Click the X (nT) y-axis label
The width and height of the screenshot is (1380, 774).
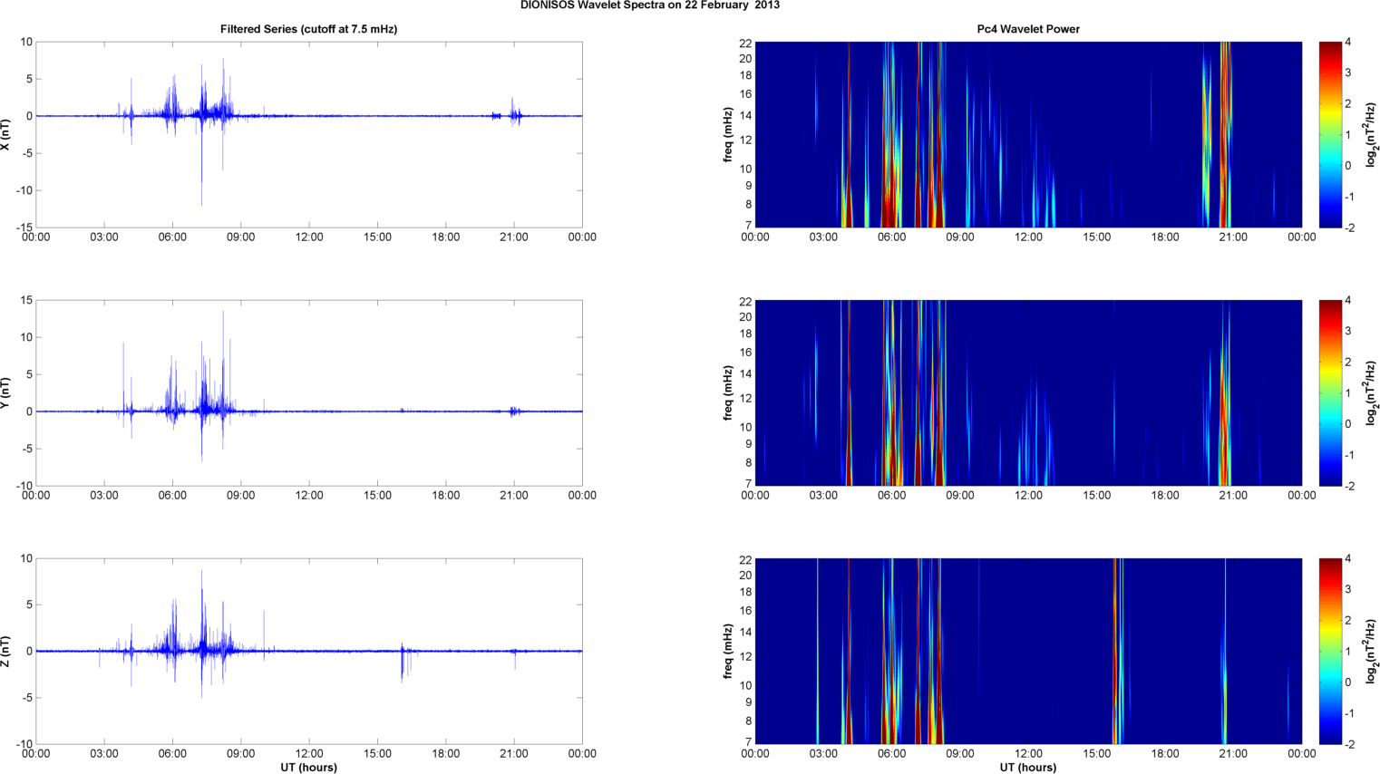click(x=5, y=134)
